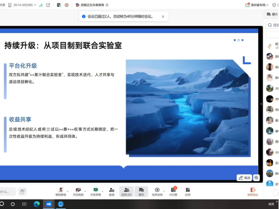Click the 解除静音 microphone icon
The height and width of the screenshot is (209, 279).
tap(60, 190)
